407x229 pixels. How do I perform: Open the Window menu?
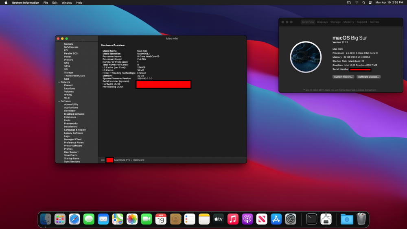click(67, 2)
